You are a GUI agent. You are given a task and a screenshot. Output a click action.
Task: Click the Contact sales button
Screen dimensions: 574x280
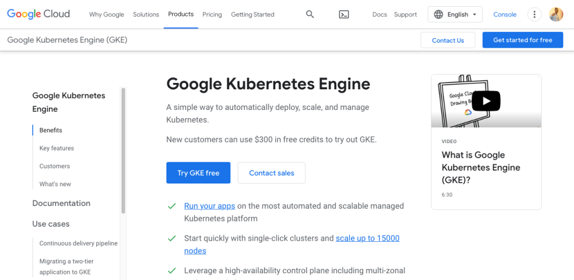[271, 173]
